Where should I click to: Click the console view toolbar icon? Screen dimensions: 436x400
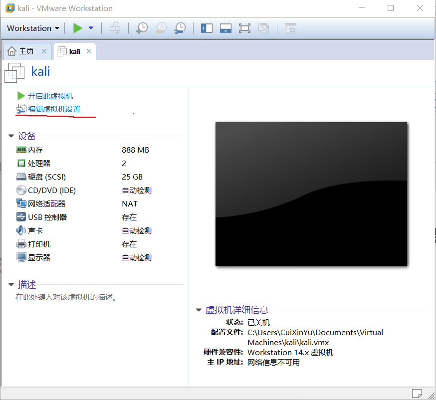tap(290, 28)
